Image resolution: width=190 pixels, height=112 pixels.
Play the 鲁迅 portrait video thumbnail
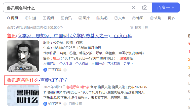click(x=23, y=56)
